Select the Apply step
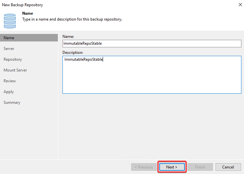 click(9, 92)
